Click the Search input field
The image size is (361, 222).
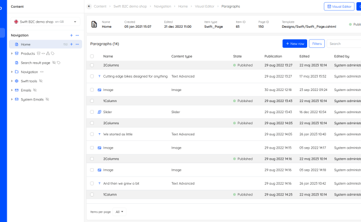[344, 43]
